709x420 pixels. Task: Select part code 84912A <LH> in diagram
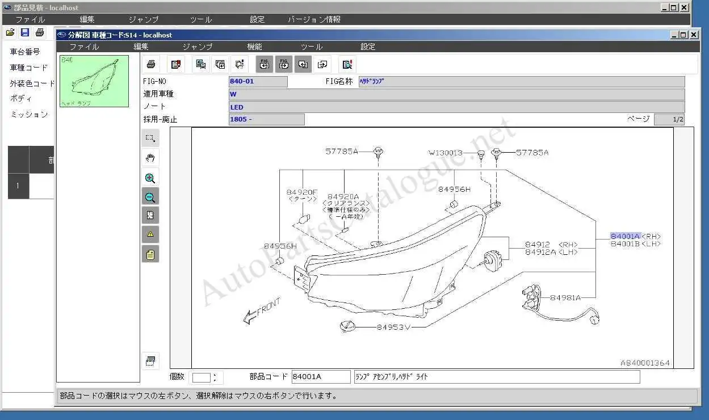[x=551, y=252]
